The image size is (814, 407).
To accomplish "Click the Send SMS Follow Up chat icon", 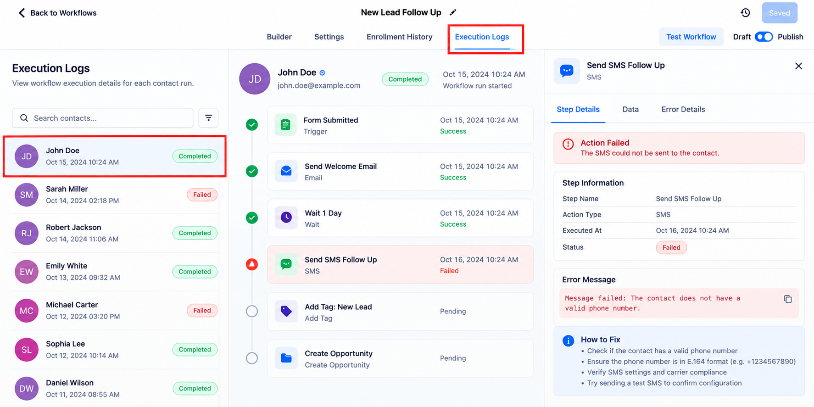I will [286, 264].
